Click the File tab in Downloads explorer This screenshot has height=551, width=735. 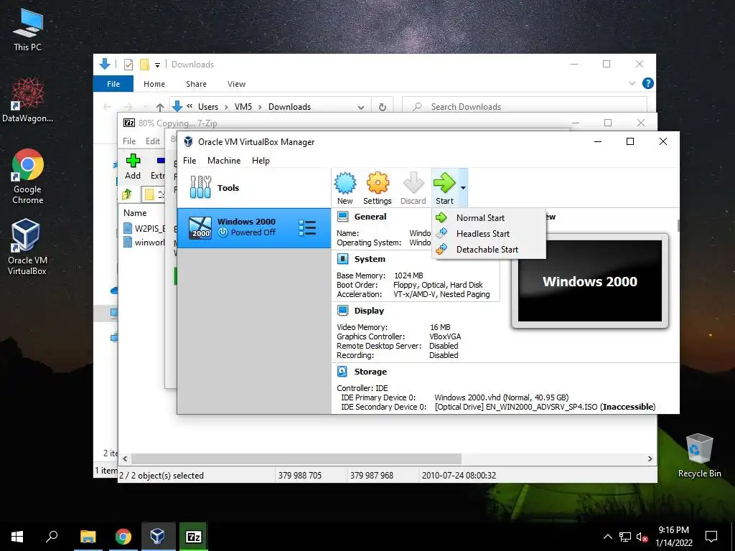coord(113,84)
